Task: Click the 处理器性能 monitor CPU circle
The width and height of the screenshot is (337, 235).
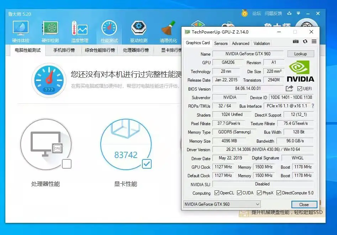Action: [x=46, y=144]
